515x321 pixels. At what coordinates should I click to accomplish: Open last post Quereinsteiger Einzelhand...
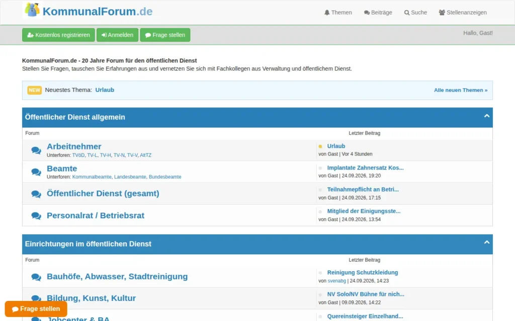point(365,316)
